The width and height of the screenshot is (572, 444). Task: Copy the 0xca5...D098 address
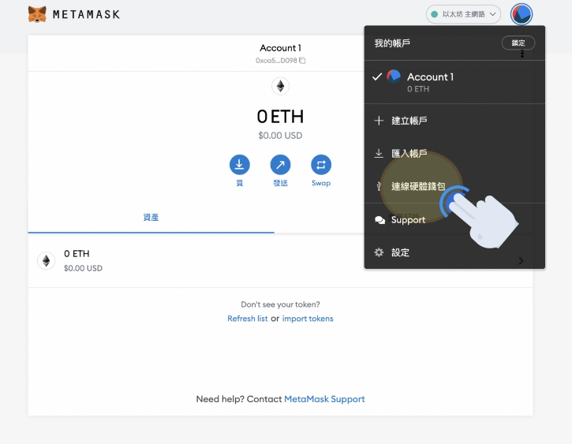pyautogui.click(x=302, y=61)
